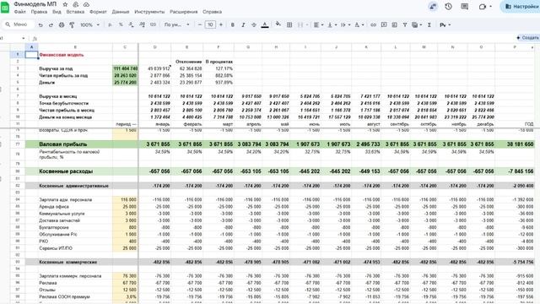Click the Print icon

tap(62, 24)
